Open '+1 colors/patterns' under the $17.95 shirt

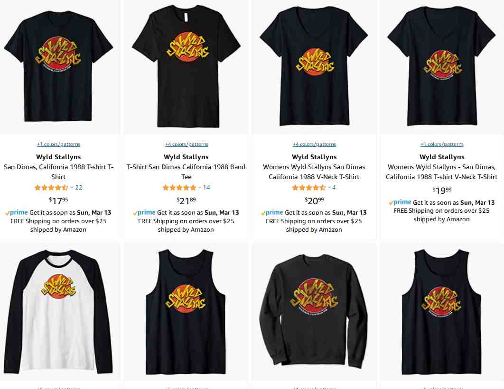click(58, 144)
